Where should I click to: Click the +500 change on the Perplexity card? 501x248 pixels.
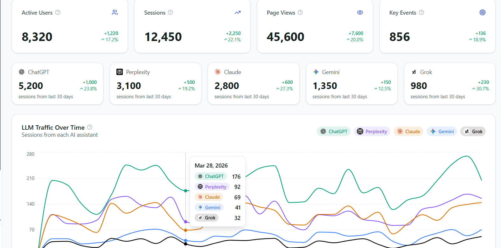click(189, 82)
